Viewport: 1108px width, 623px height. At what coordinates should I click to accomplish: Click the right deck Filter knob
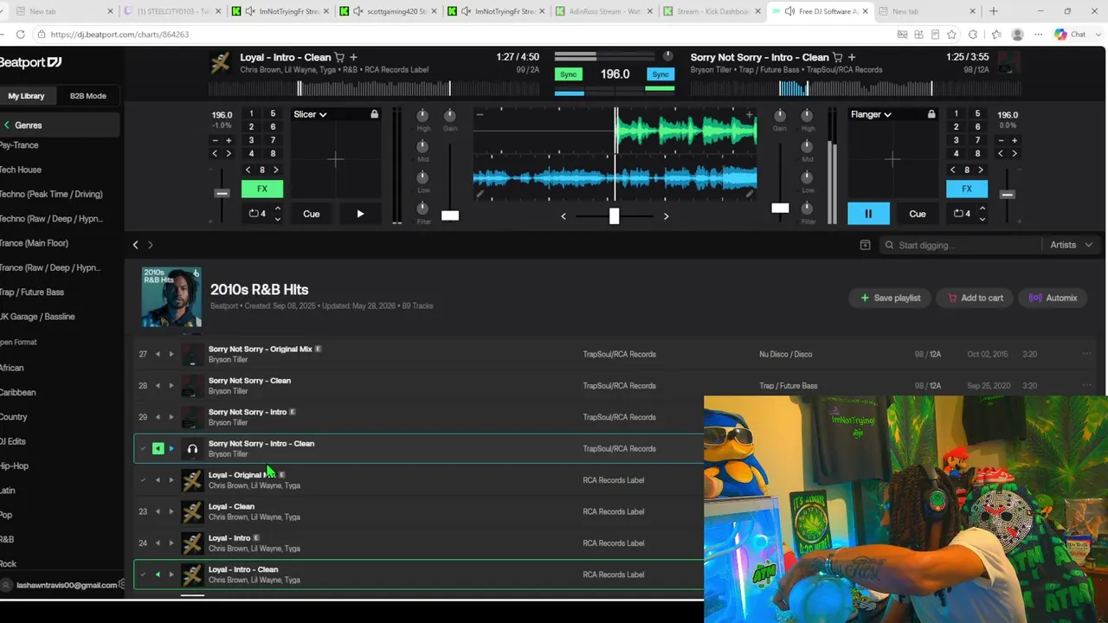click(807, 208)
